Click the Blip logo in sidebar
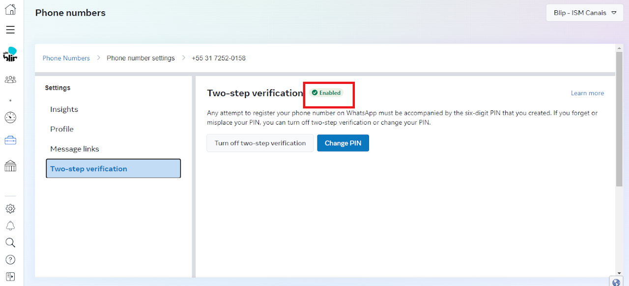The image size is (629, 286). (x=10, y=54)
